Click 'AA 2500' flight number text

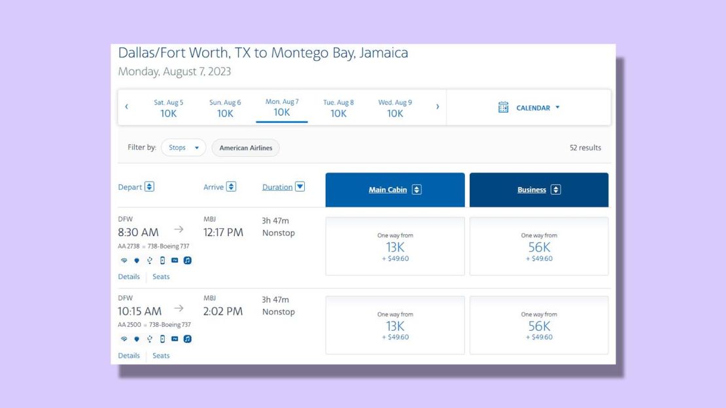pyautogui.click(x=130, y=325)
